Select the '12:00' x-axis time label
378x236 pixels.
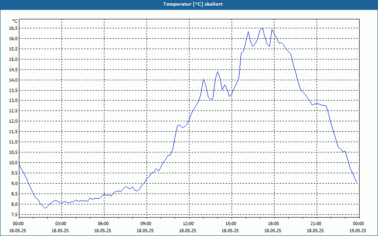189,224
